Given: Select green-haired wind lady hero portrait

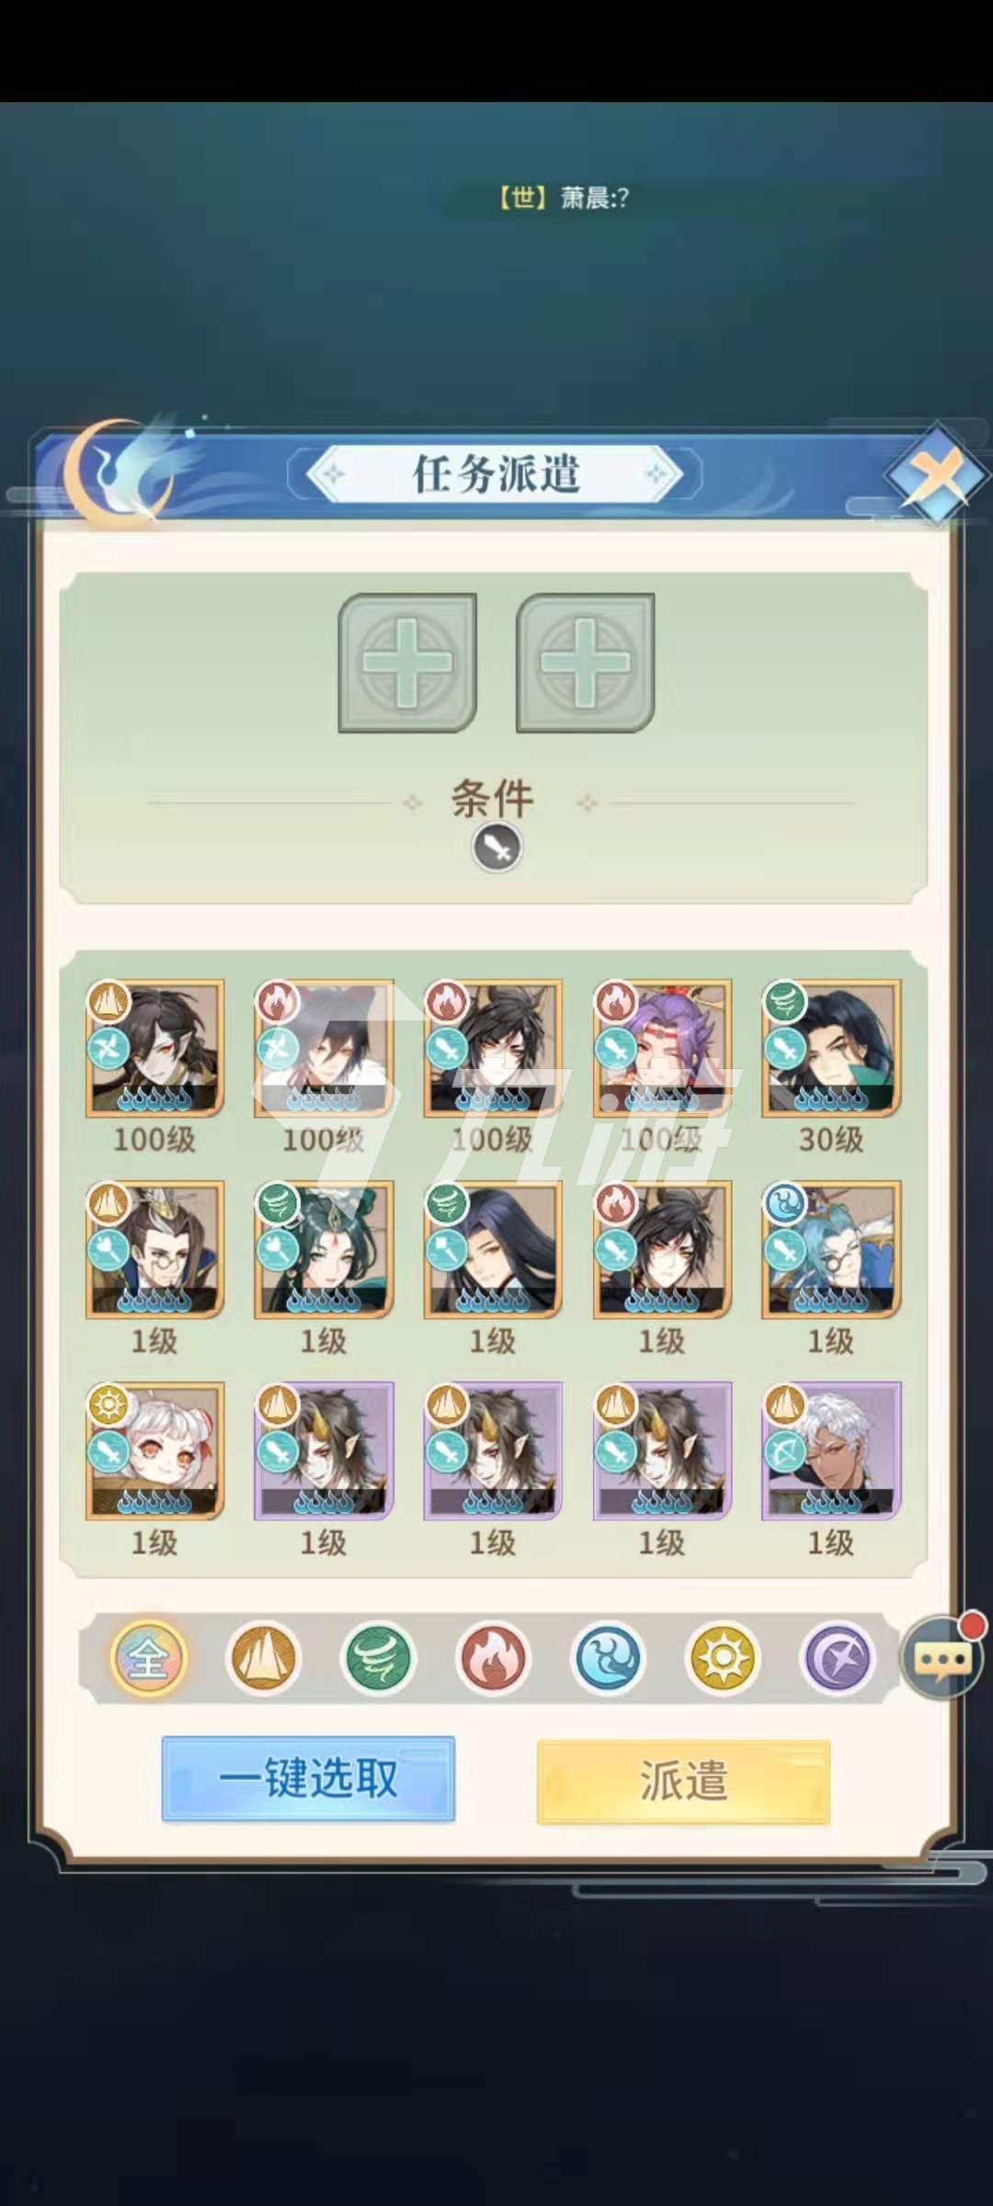Looking at the screenshot, I should [324, 1250].
